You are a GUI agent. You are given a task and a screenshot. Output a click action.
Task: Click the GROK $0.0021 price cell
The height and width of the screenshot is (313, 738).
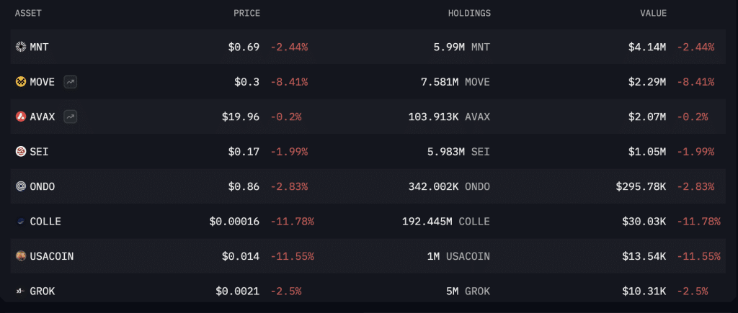(x=238, y=291)
